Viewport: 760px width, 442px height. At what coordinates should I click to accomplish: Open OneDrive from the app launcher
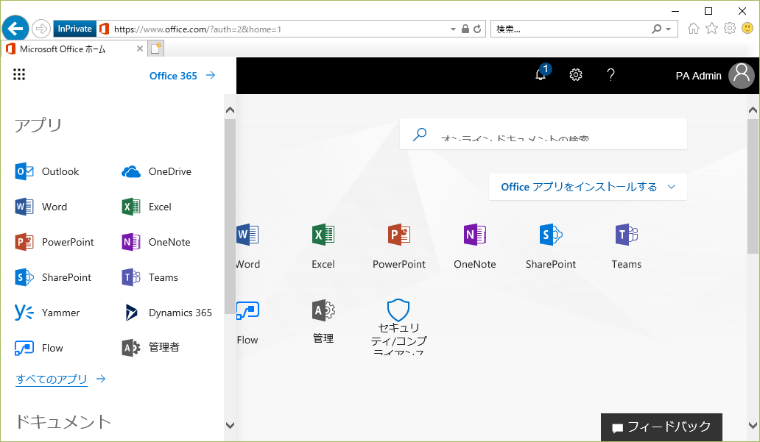[x=156, y=171]
